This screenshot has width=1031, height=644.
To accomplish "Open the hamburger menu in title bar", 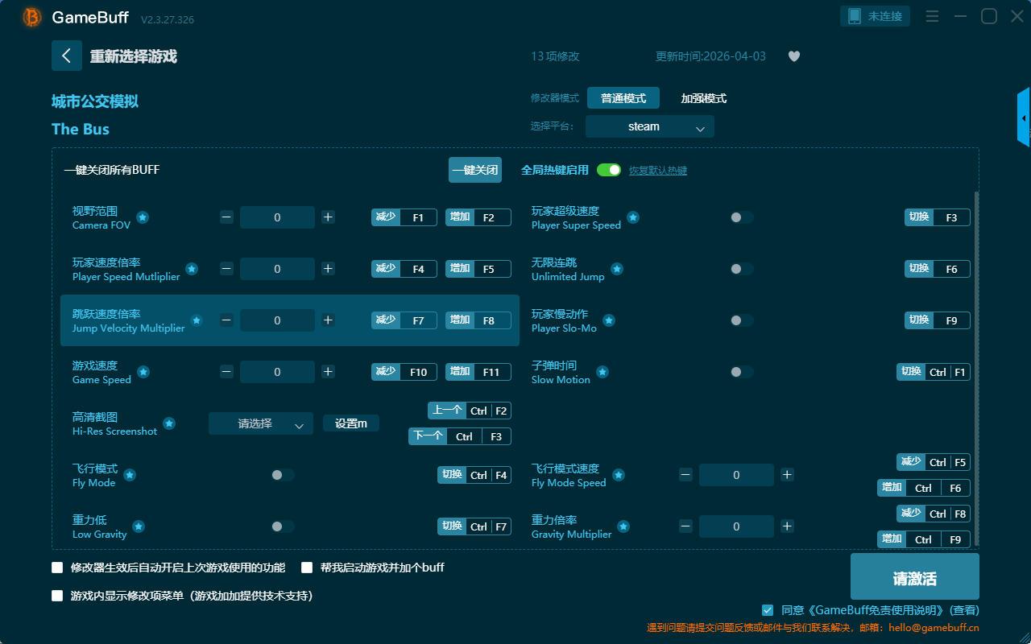I will (x=932, y=16).
